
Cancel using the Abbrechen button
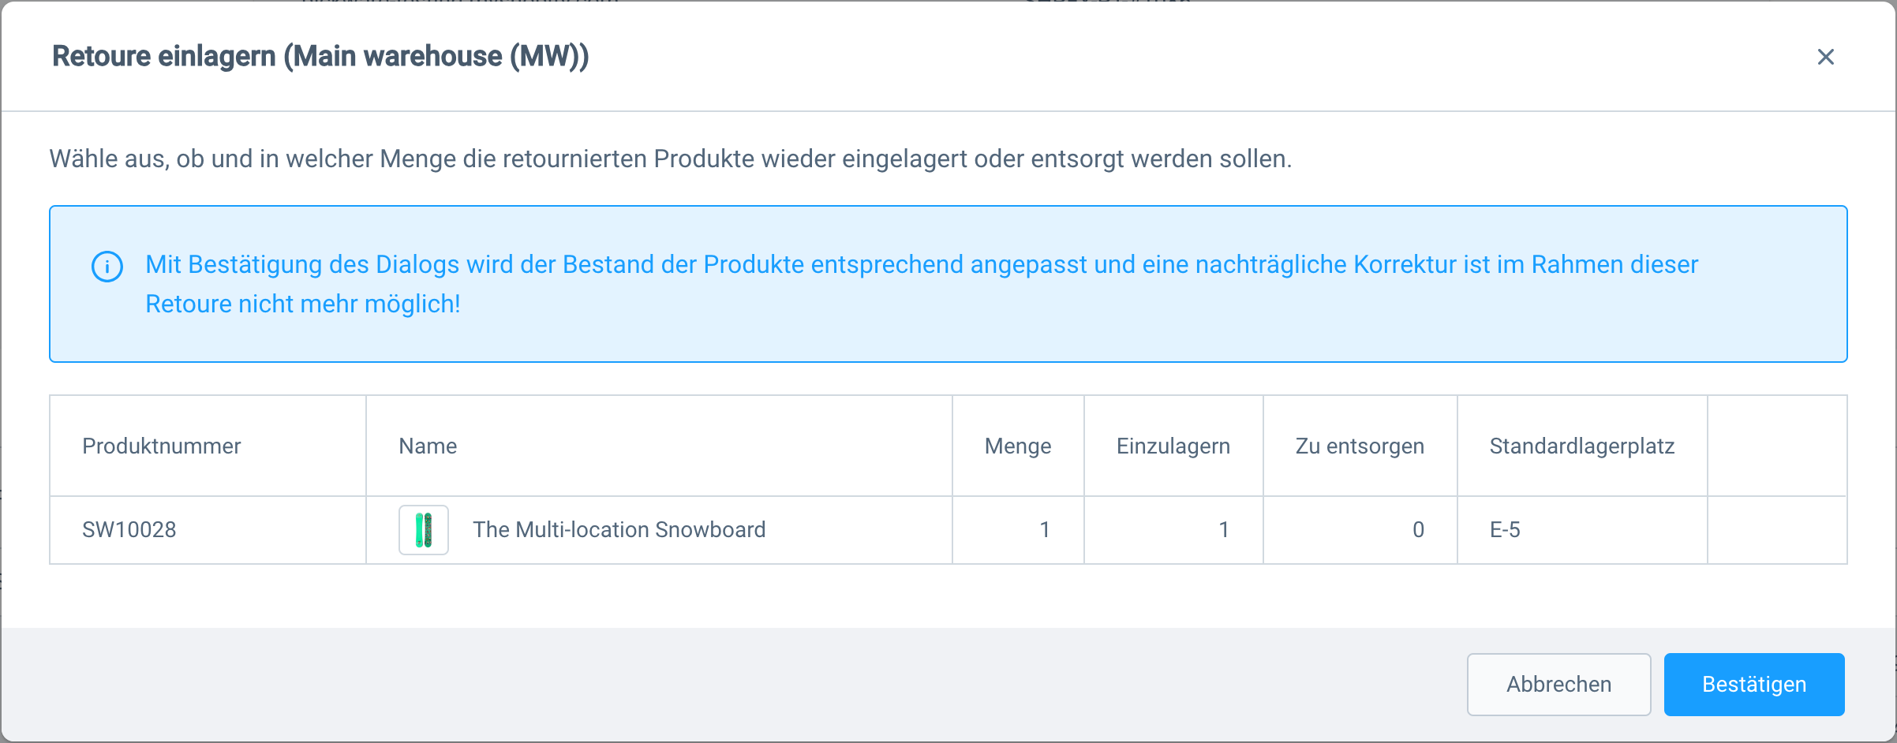tap(1558, 684)
